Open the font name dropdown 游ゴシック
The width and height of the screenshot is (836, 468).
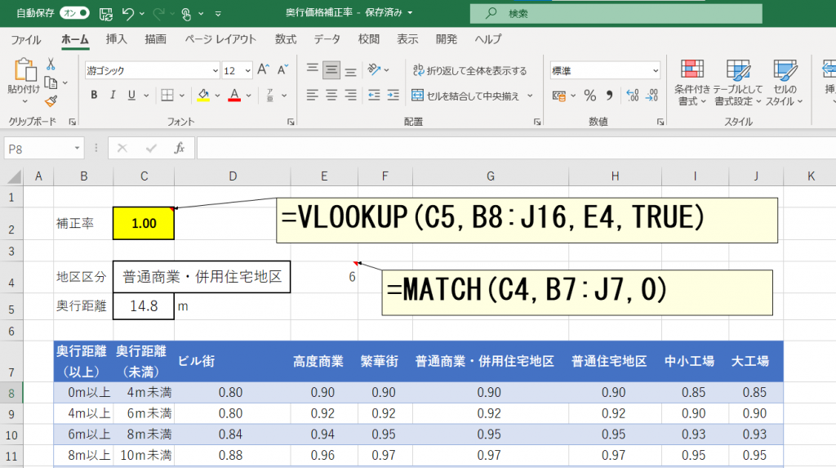pos(152,71)
